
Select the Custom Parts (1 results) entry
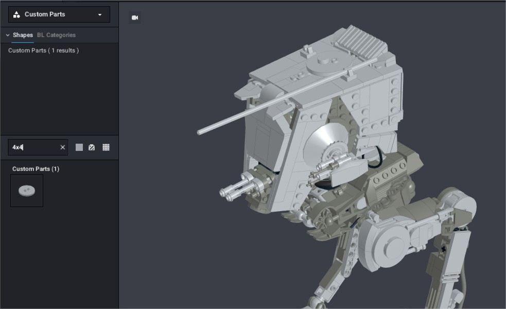point(44,50)
